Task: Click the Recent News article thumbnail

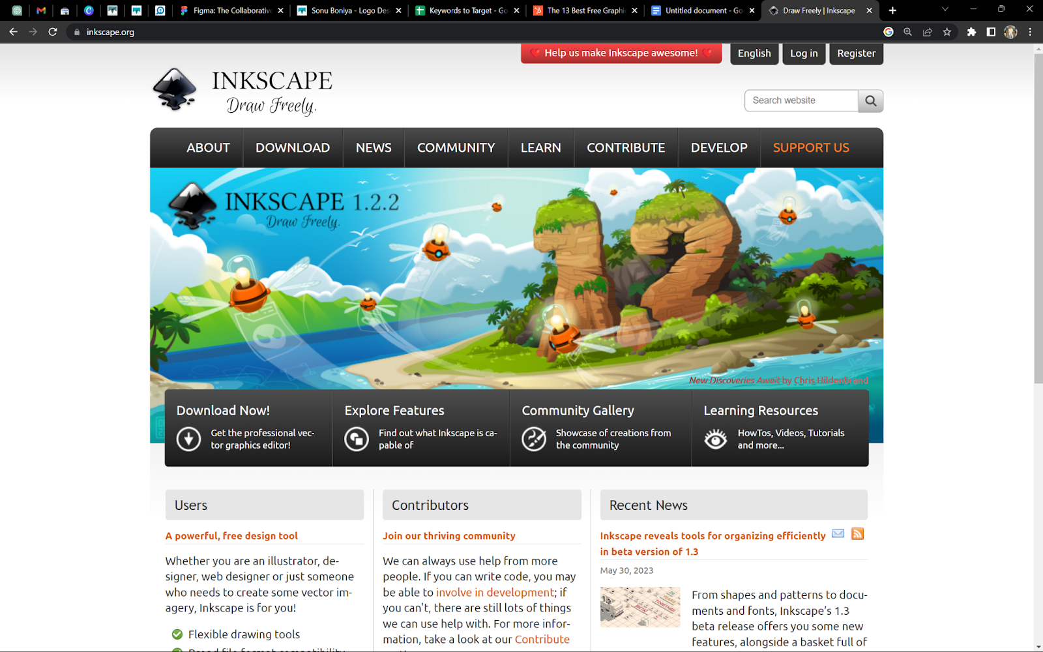Action: click(x=640, y=607)
